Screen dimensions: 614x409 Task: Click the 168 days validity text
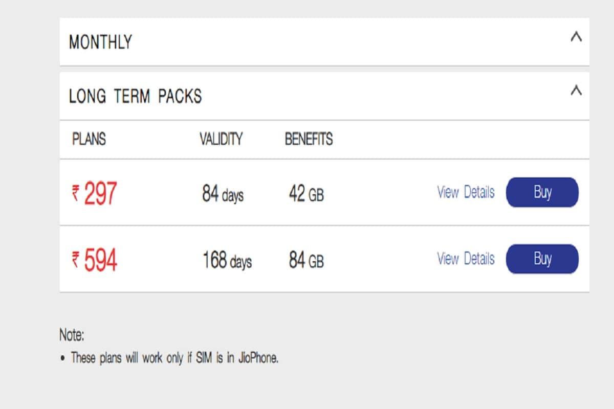point(227,261)
